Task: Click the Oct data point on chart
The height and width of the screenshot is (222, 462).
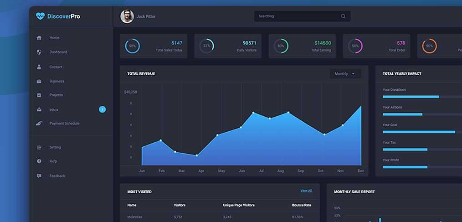Action: coord(324,134)
